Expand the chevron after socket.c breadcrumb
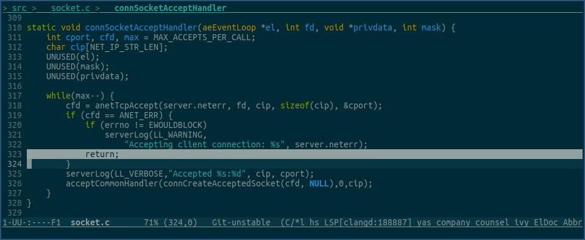Viewport: 585px width, 240px height. pos(97,8)
